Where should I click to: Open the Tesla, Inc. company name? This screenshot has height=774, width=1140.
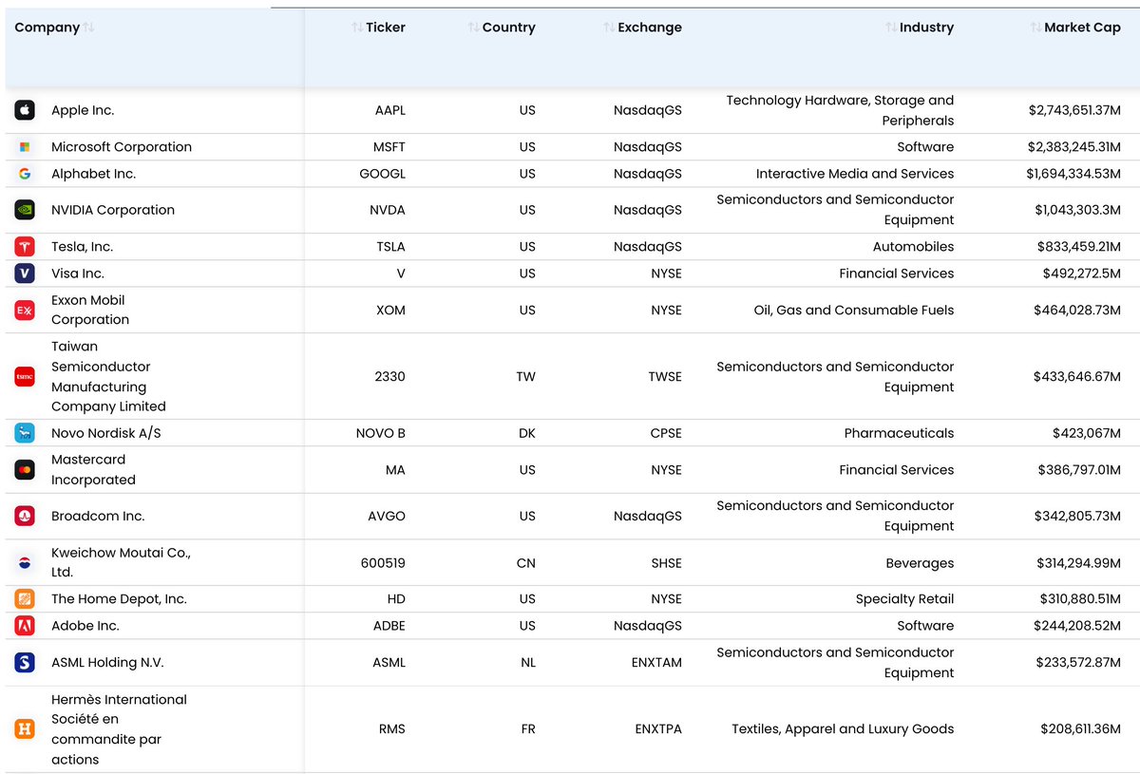[82, 247]
